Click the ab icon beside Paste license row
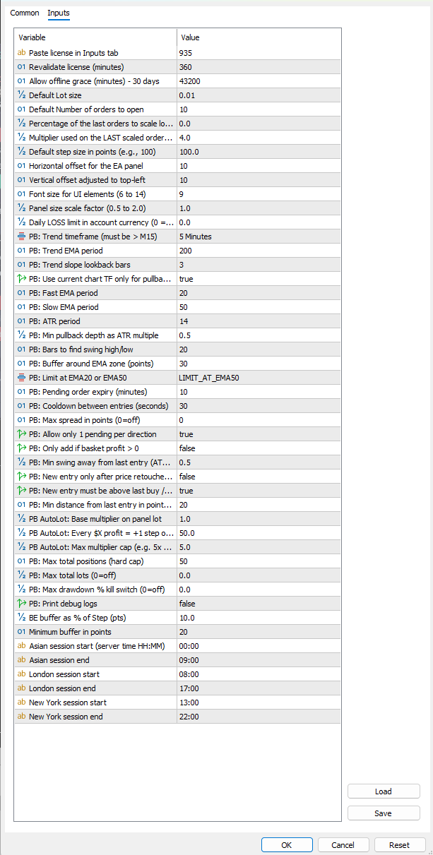Image resolution: width=433 pixels, height=855 pixels. pyautogui.click(x=21, y=53)
